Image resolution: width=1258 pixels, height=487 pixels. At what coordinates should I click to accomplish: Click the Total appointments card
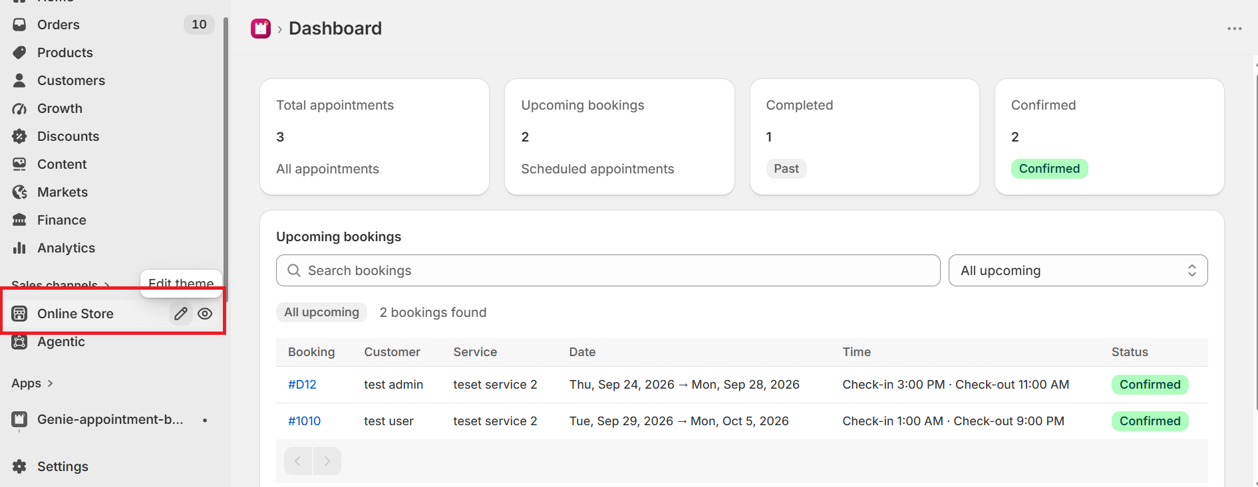[375, 137]
